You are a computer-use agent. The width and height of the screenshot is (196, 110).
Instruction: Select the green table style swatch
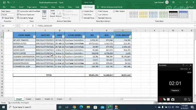(x=163, y=14)
